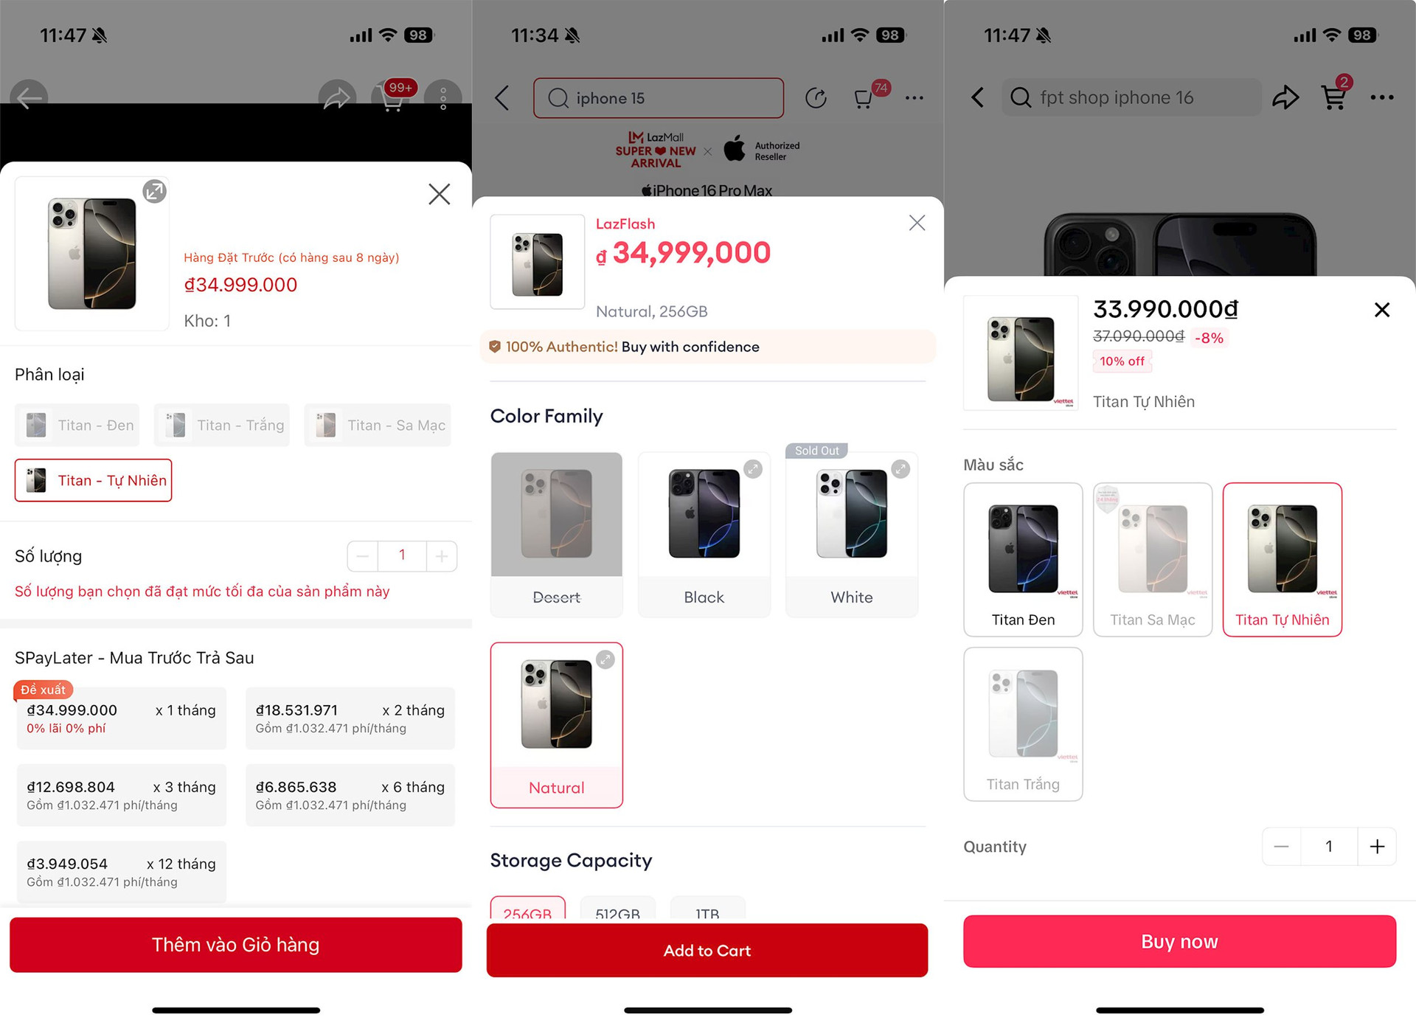Tap the cart icon with 2 badge
This screenshot has height=1023, width=1416.
pos(1333,97)
